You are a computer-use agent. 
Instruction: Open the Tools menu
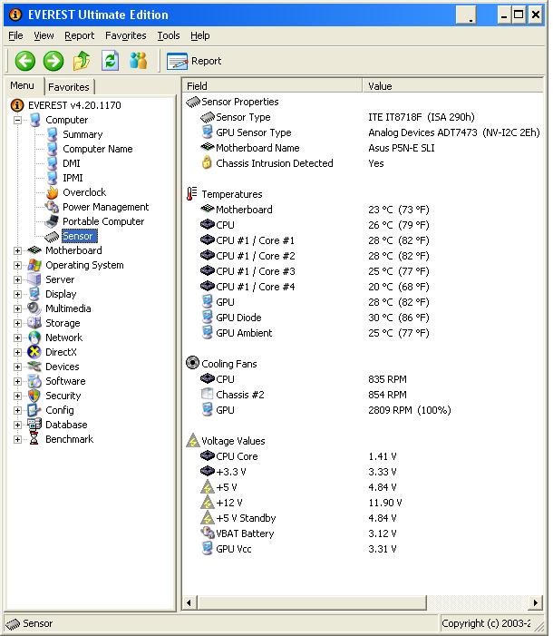click(x=169, y=35)
